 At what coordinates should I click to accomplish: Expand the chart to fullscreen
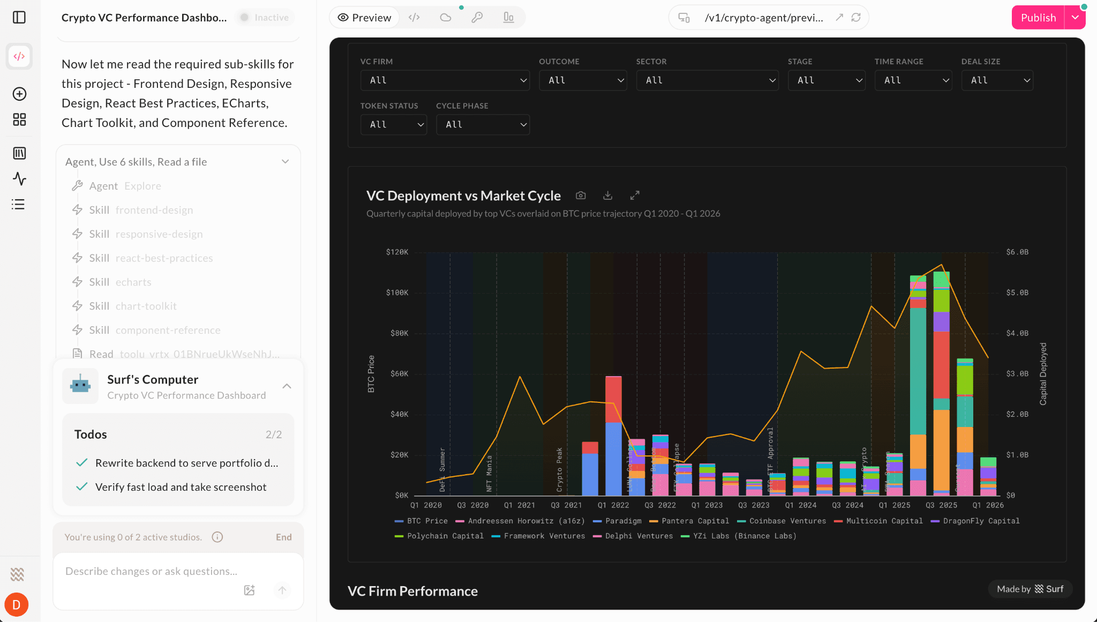(x=635, y=196)
